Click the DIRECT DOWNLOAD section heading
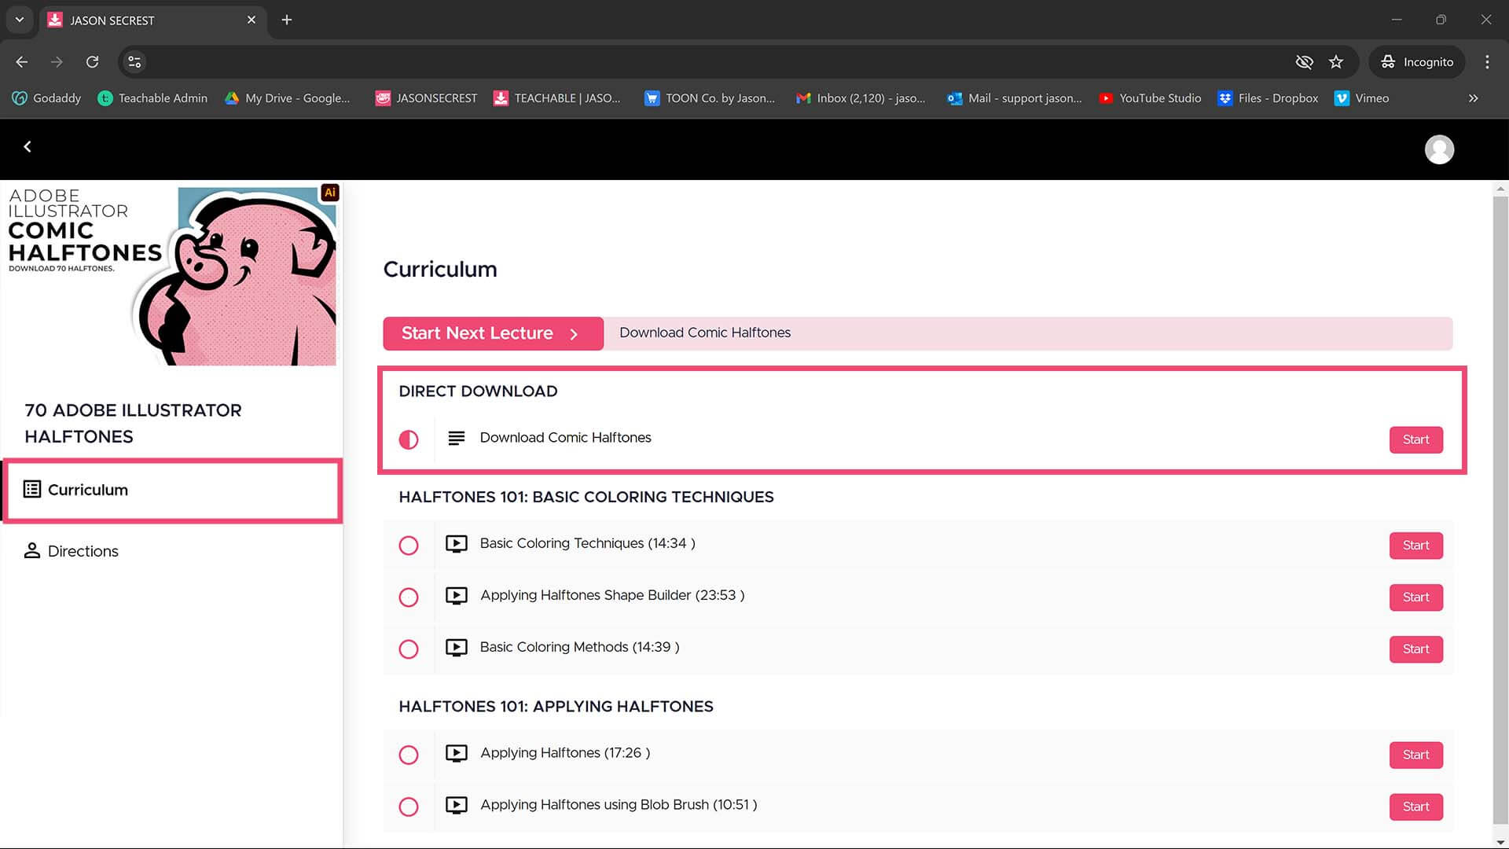The height and width of the screenshot is (849, 1509). click(478, 391)
